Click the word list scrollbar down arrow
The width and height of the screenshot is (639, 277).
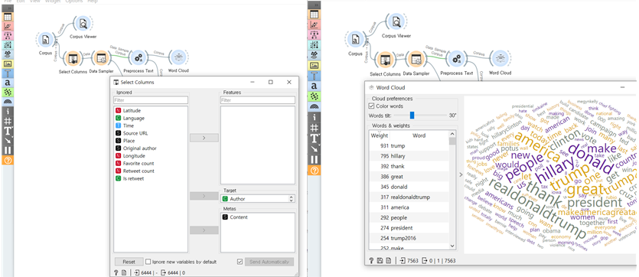(x=452, y=246)
